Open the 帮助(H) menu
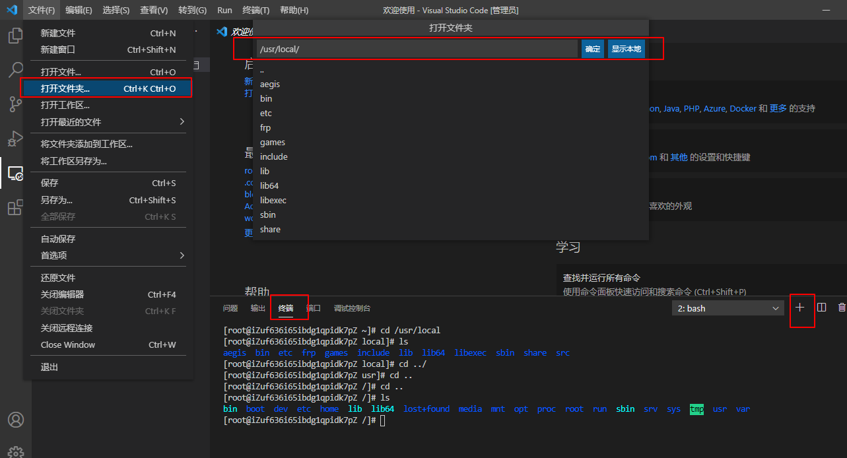 coord(294,10)
